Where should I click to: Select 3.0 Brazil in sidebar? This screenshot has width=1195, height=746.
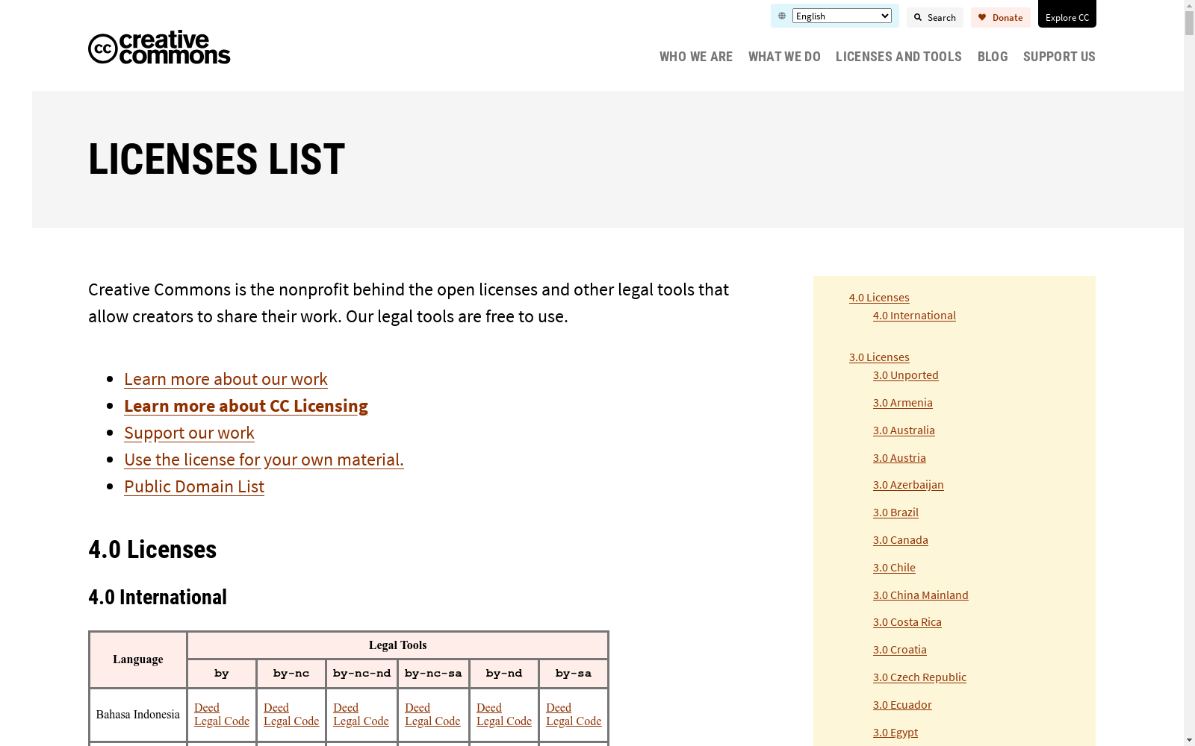pyautogui.click(x=896, y=512)
